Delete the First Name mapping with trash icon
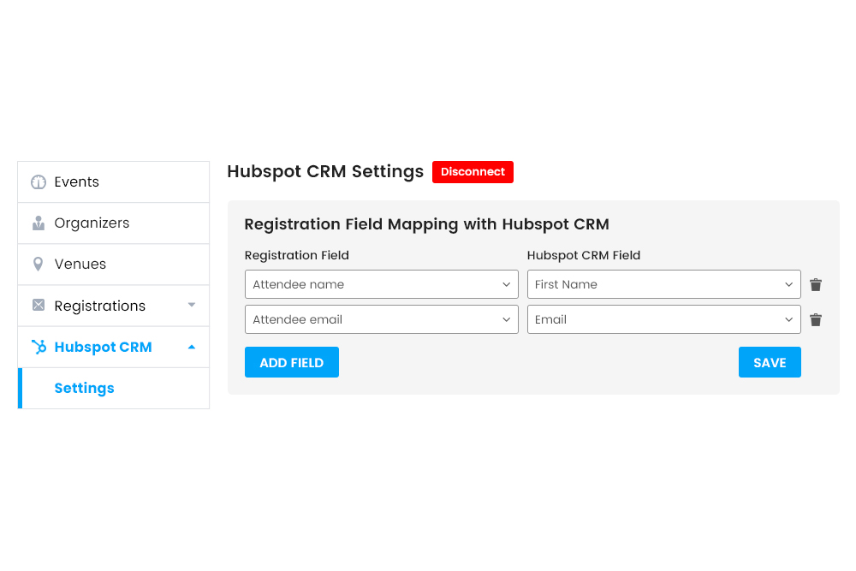The height and width of the screenshot is (571, 856). (x=815, y=284)
